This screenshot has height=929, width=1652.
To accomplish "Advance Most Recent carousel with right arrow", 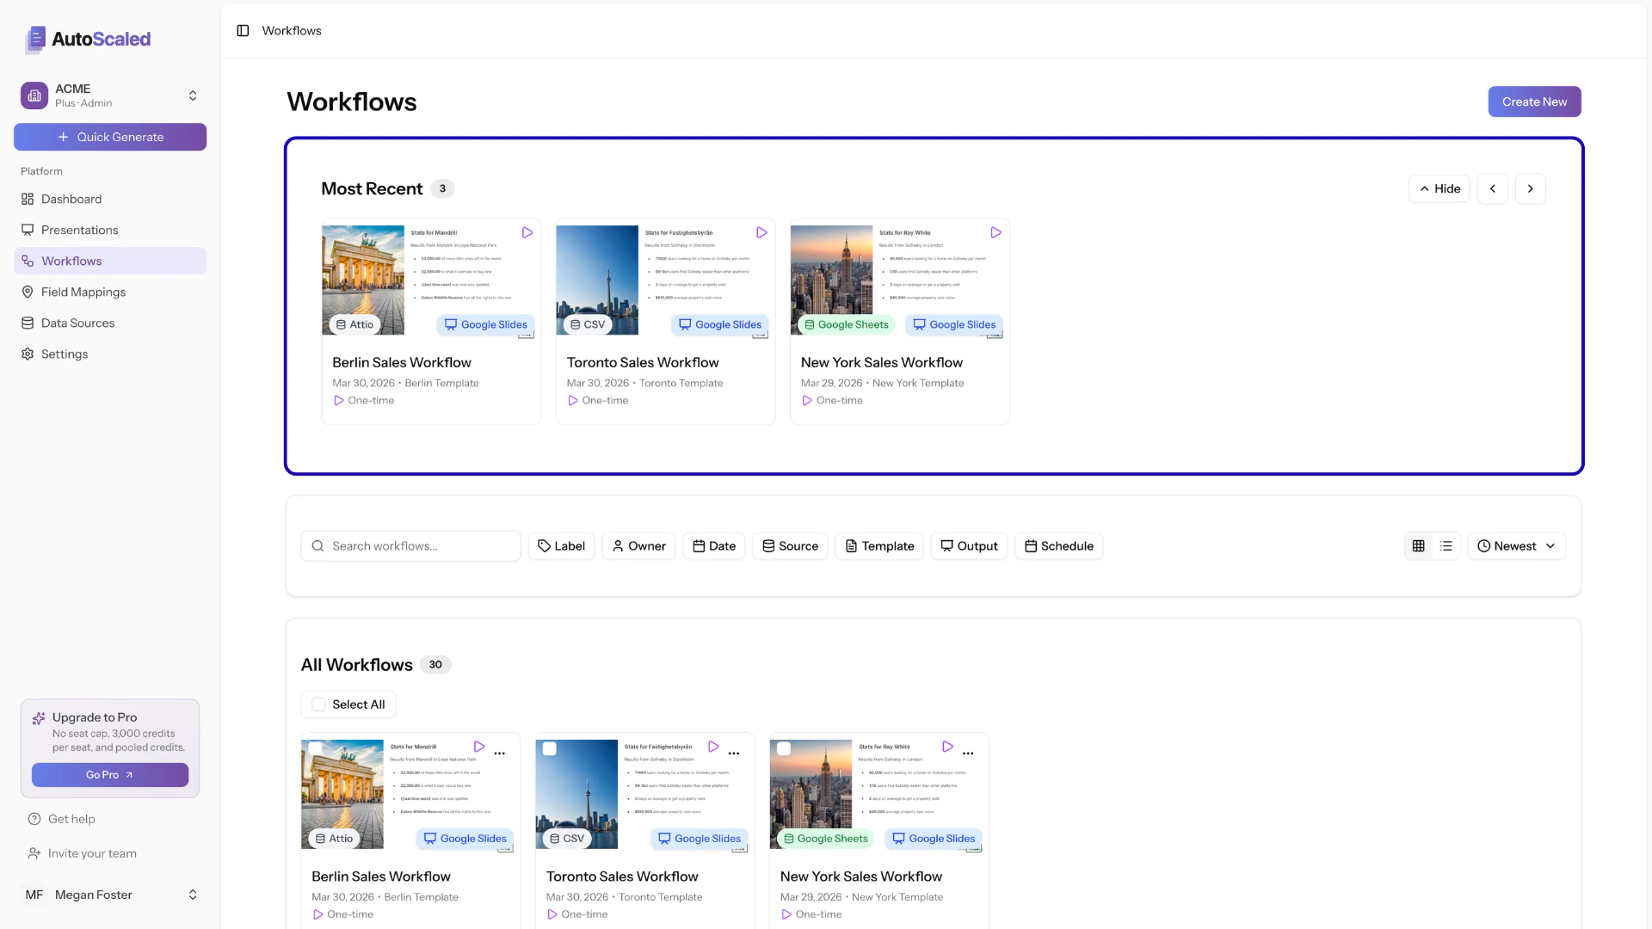I will click(1530, 188).
